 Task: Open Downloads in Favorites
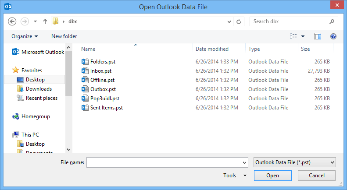point(35,89)
